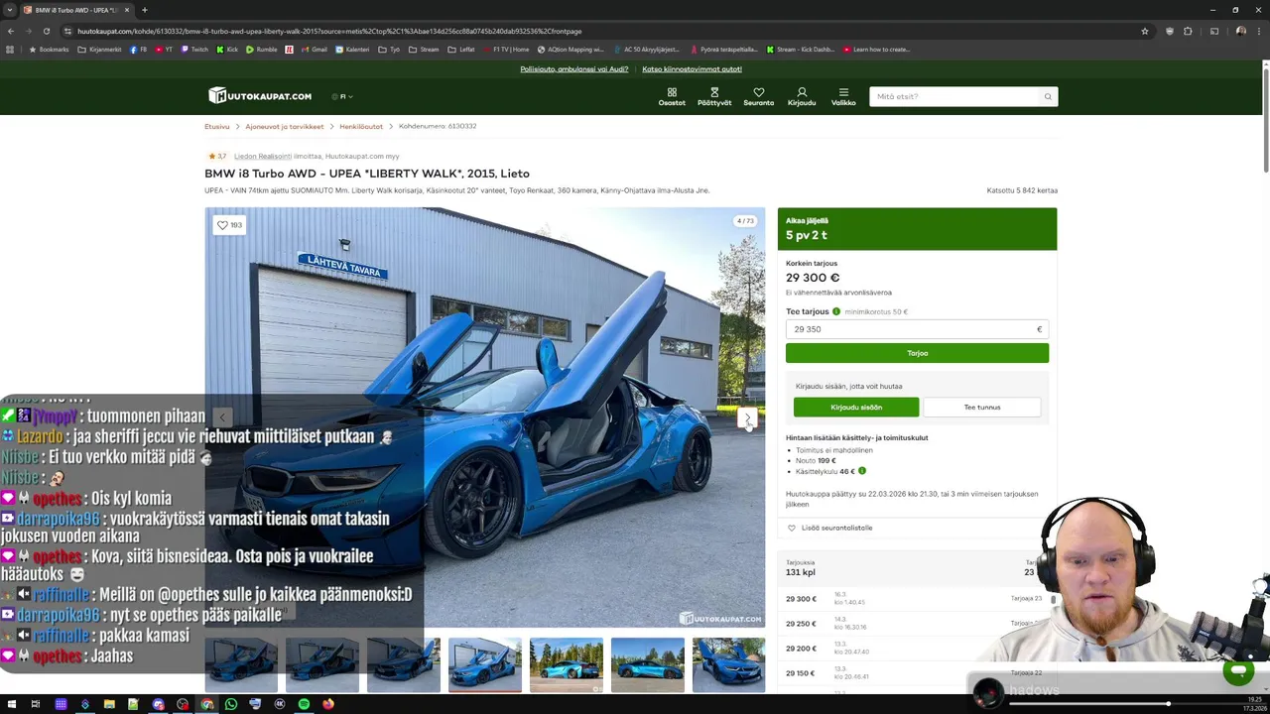Click the Kirjaudu sisään button
The width and height of the screenshot is (1270, 714).
click(856, 408)
